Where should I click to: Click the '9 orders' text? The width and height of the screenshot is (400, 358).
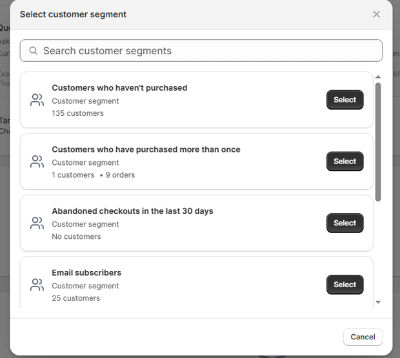pos(120,175)
